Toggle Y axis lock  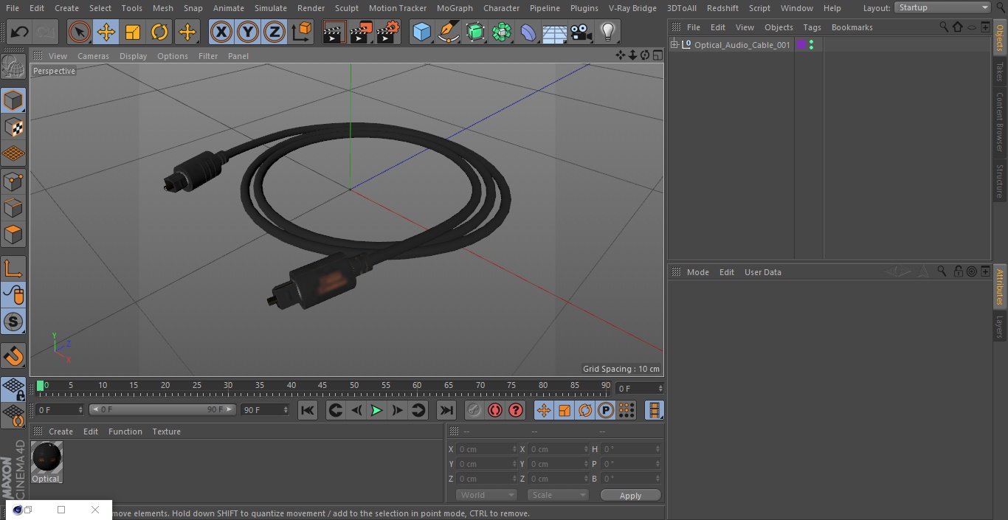(x=248, y=32)
